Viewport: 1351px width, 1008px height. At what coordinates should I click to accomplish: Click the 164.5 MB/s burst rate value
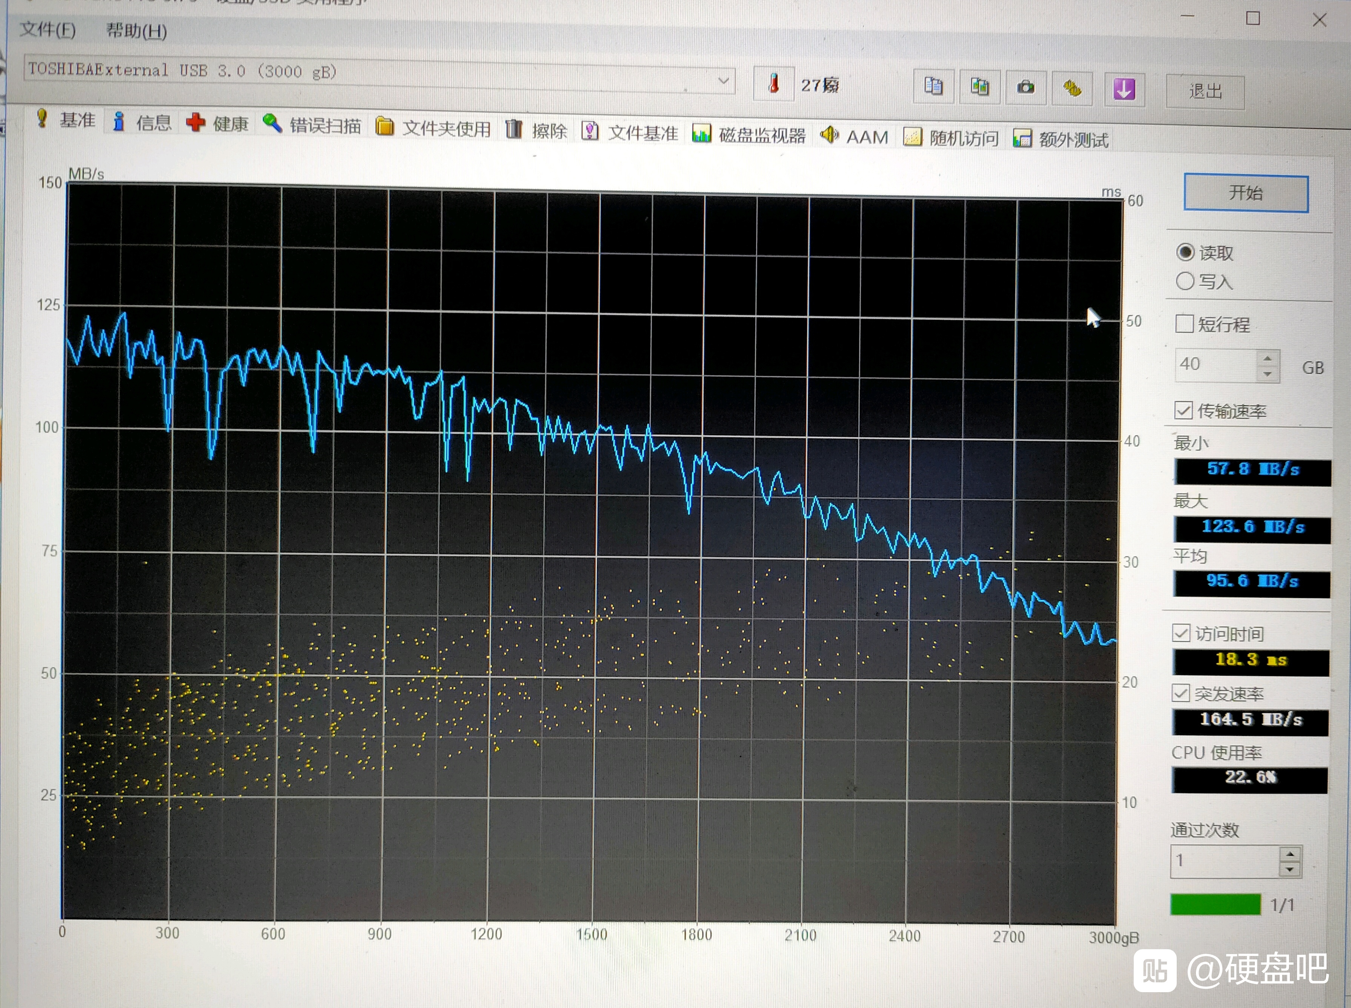point(1250,722)
